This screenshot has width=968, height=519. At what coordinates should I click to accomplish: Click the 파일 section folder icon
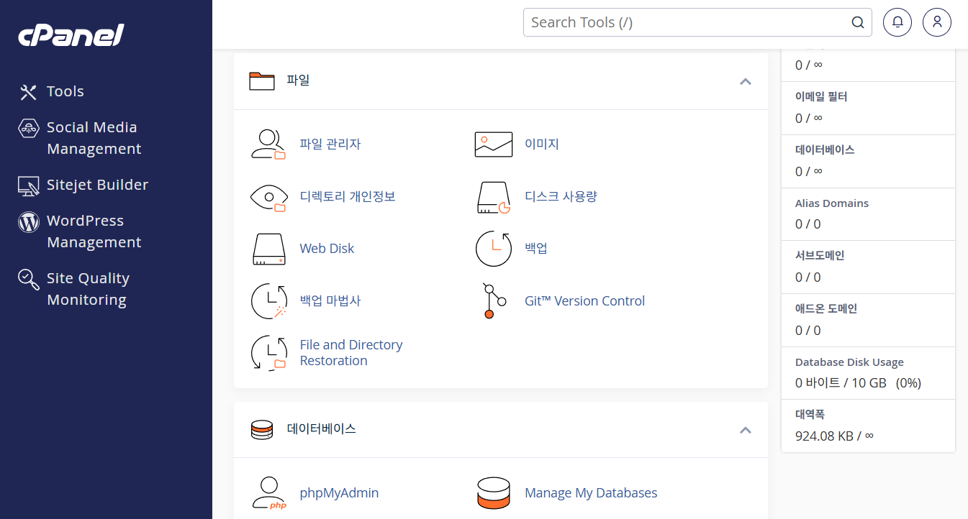pos(262,81)
